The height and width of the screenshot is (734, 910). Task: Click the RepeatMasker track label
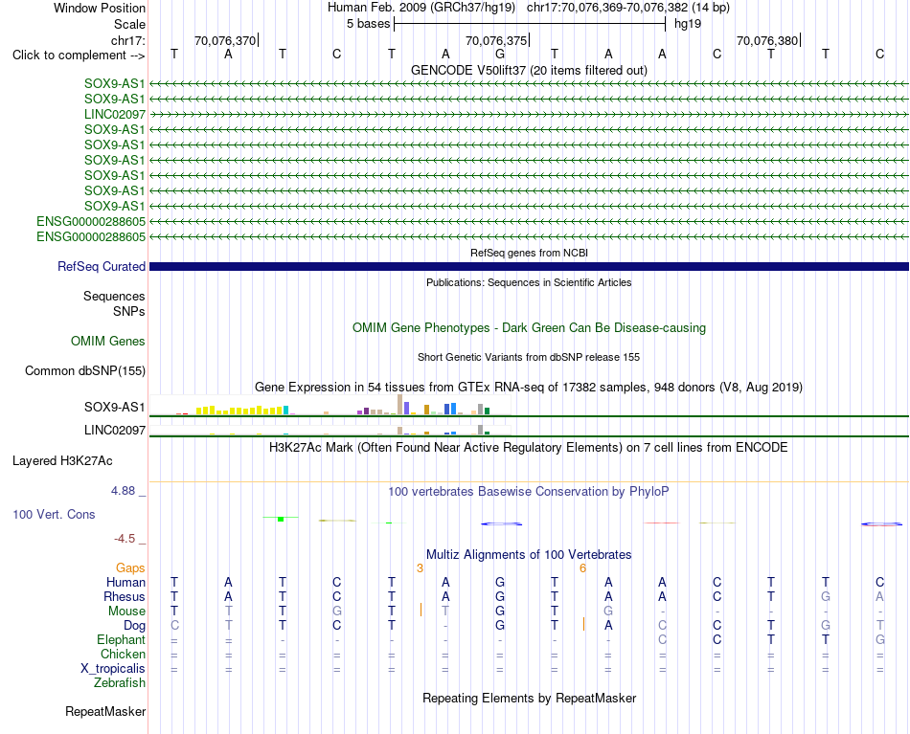[105, 711]
